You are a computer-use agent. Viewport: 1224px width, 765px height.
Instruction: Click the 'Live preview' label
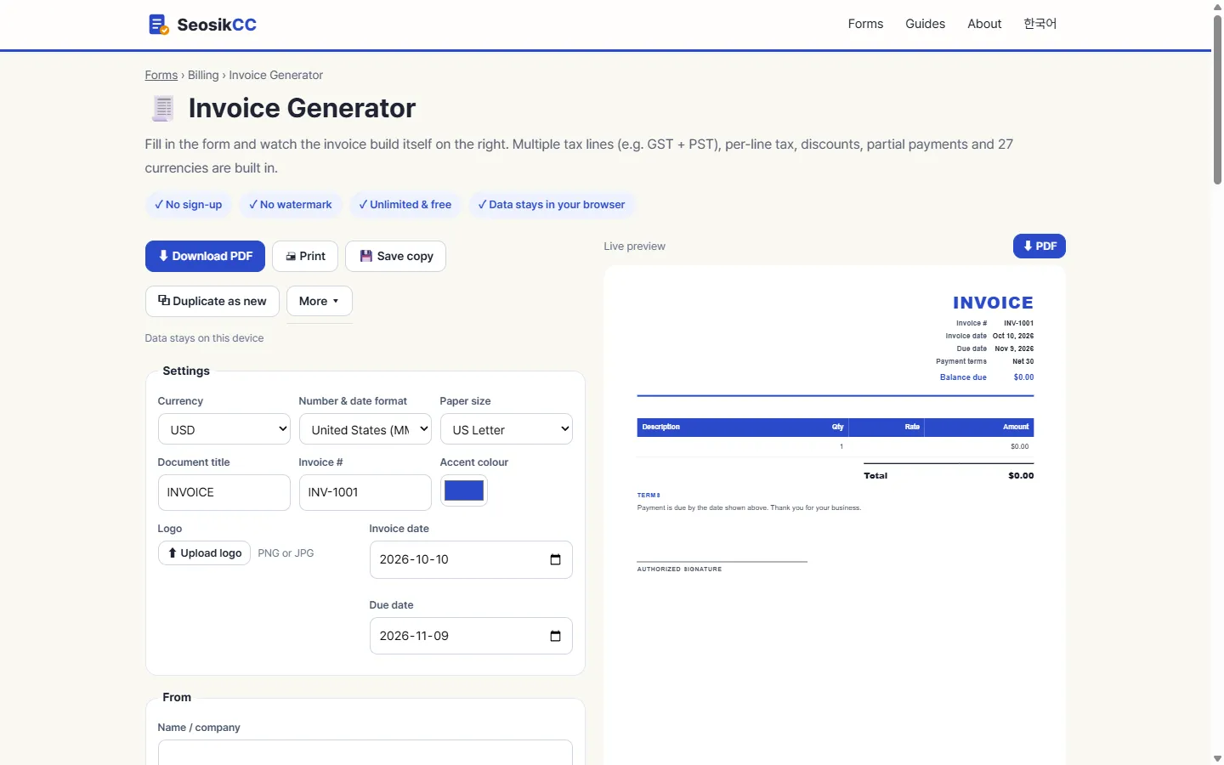coord(635,246)
